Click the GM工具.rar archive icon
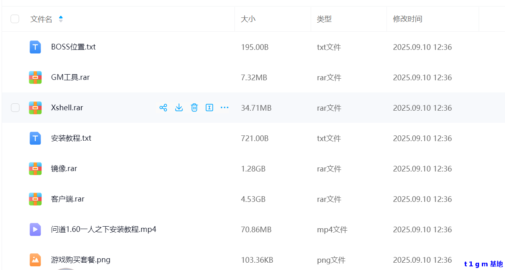Image resolution: width=505 pixels, height=270 pixels. pos(35,77)
